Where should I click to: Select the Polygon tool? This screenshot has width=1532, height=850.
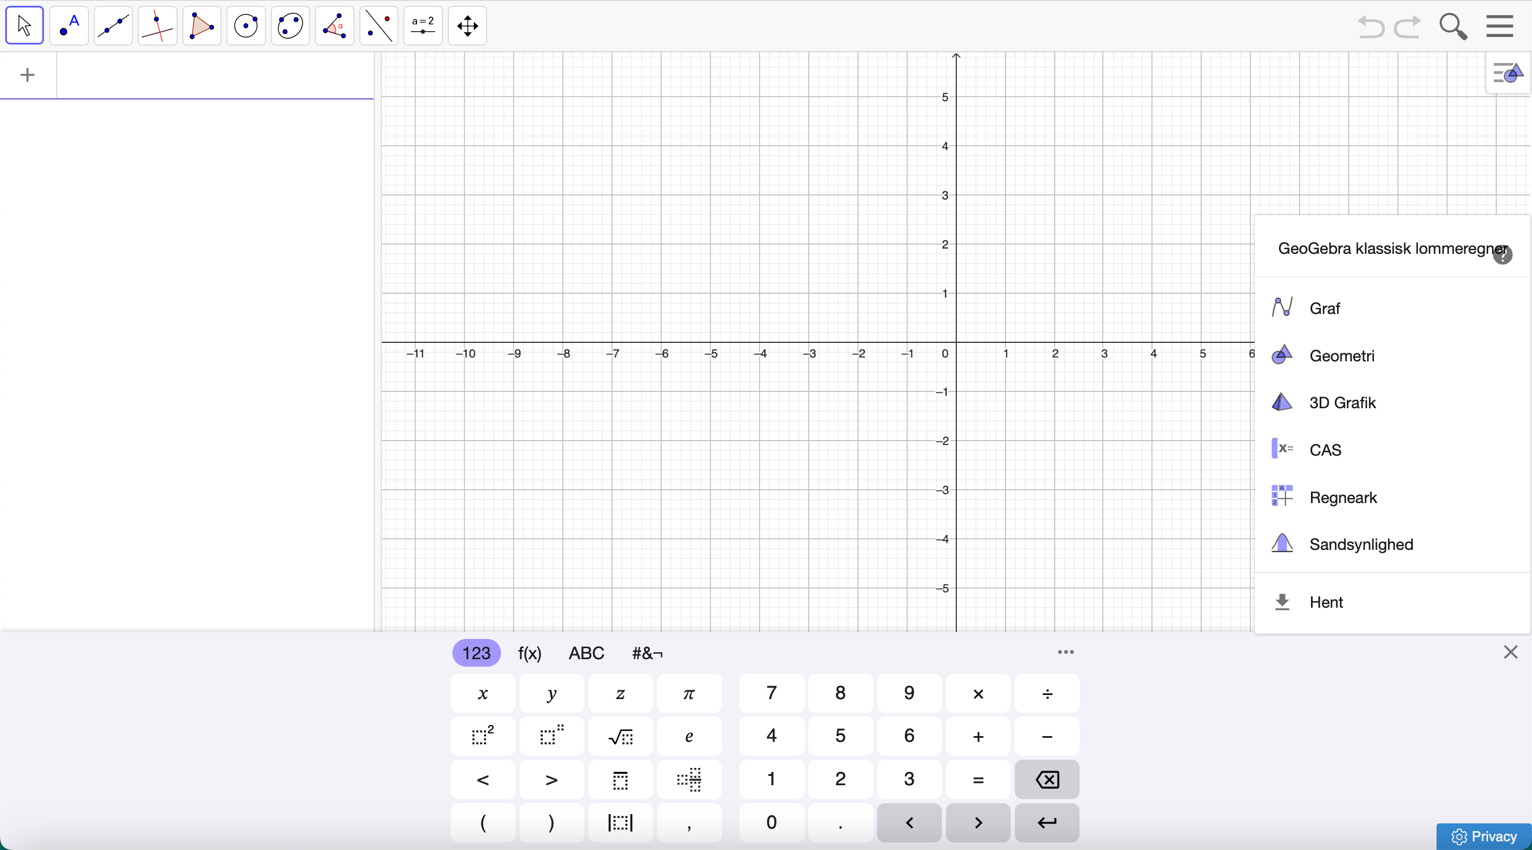201,25
